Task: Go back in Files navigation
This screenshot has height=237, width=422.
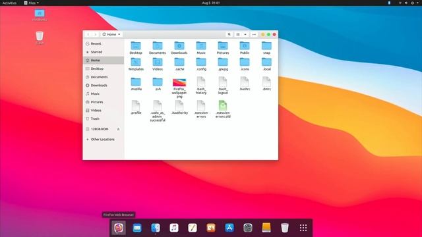Action: [88, 34]
